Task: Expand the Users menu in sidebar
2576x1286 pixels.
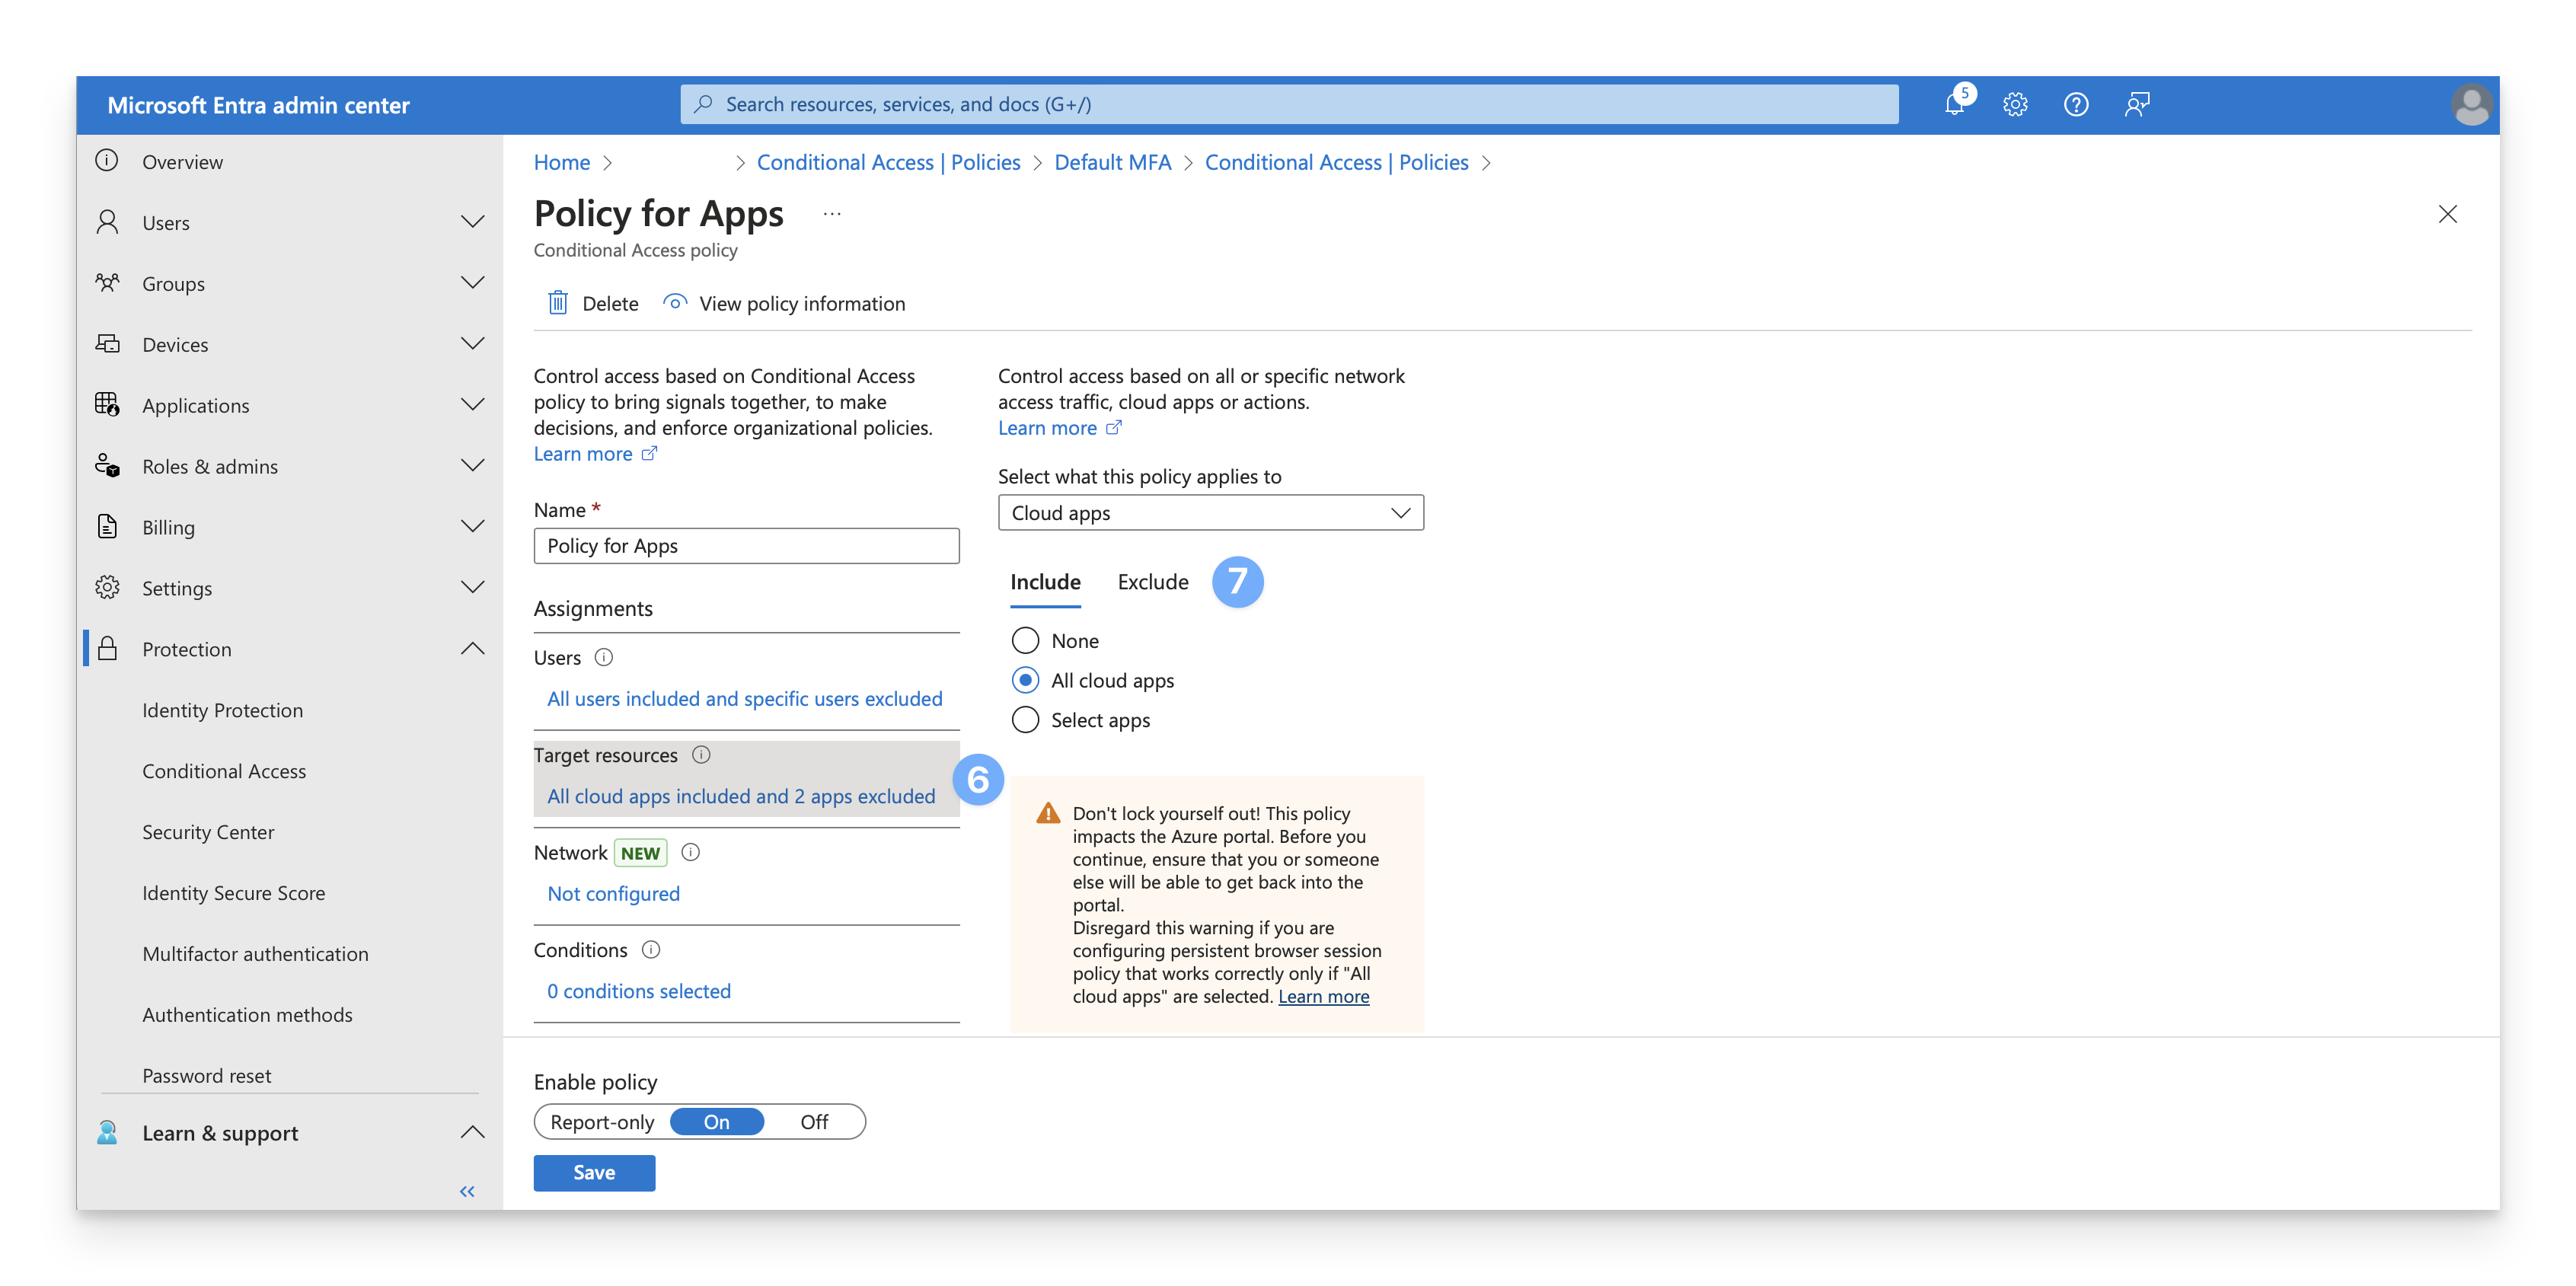Action: coord(472,222)
